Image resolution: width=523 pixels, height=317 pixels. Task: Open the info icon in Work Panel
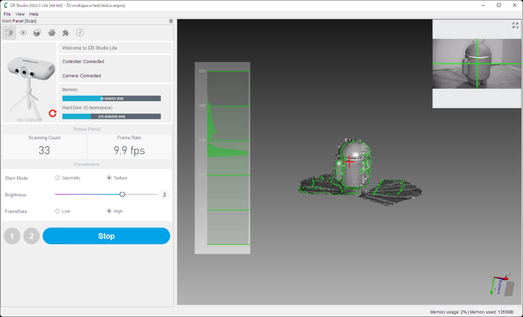pos(80,33)
